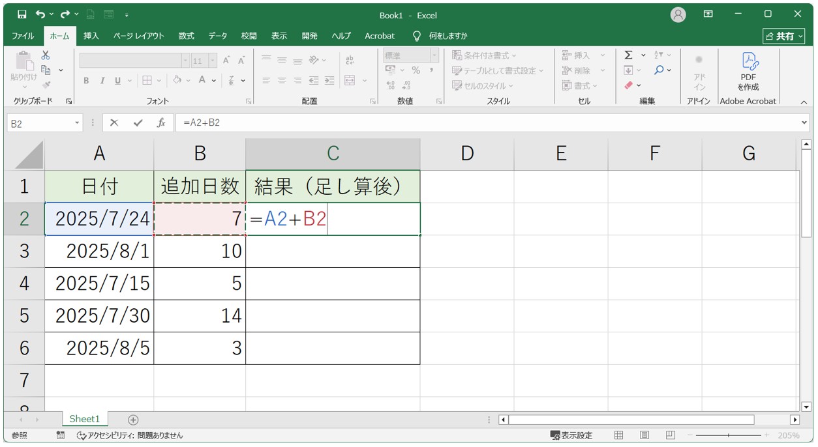
Task: Confirm the formula with checkmark
Action: coord(138,123)
